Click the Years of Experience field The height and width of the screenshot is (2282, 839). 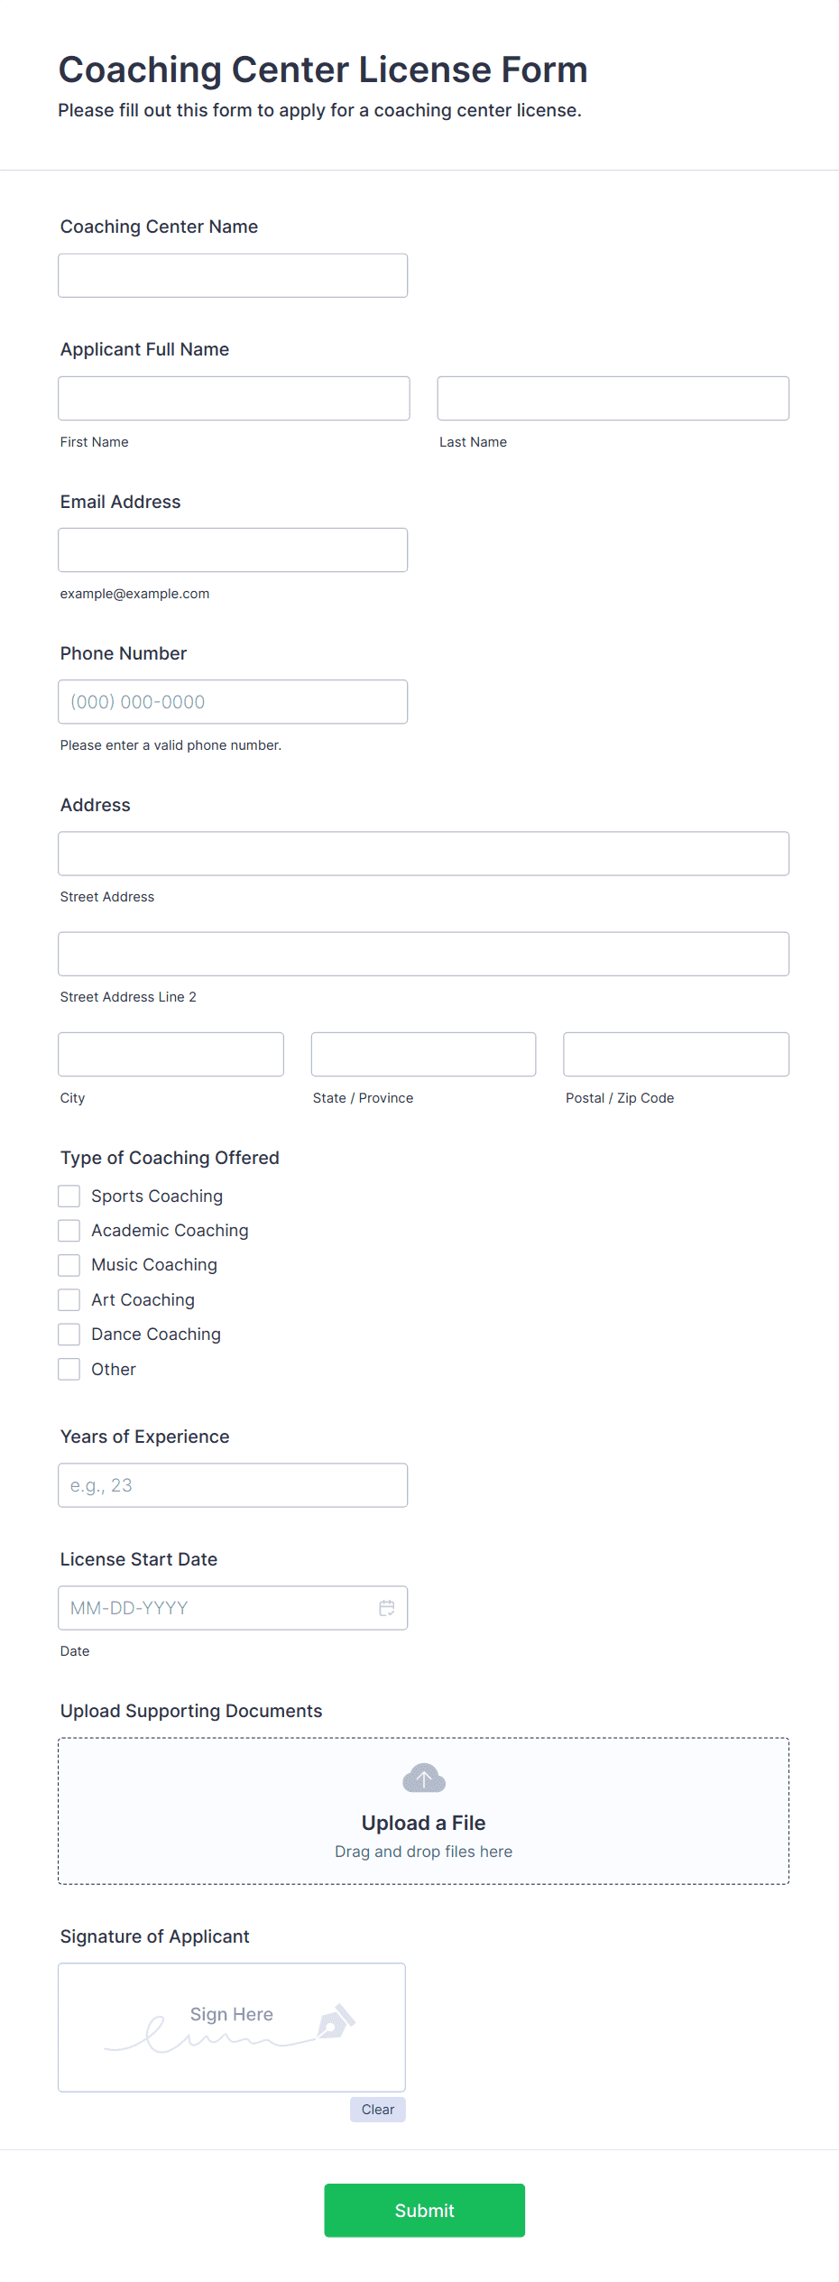[233, 1484]
